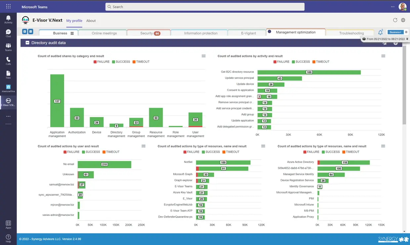Click red FAILURE swatch in middle resources chart

click(x=185, y=152)
